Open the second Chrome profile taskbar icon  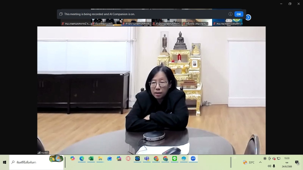(165, 159)
